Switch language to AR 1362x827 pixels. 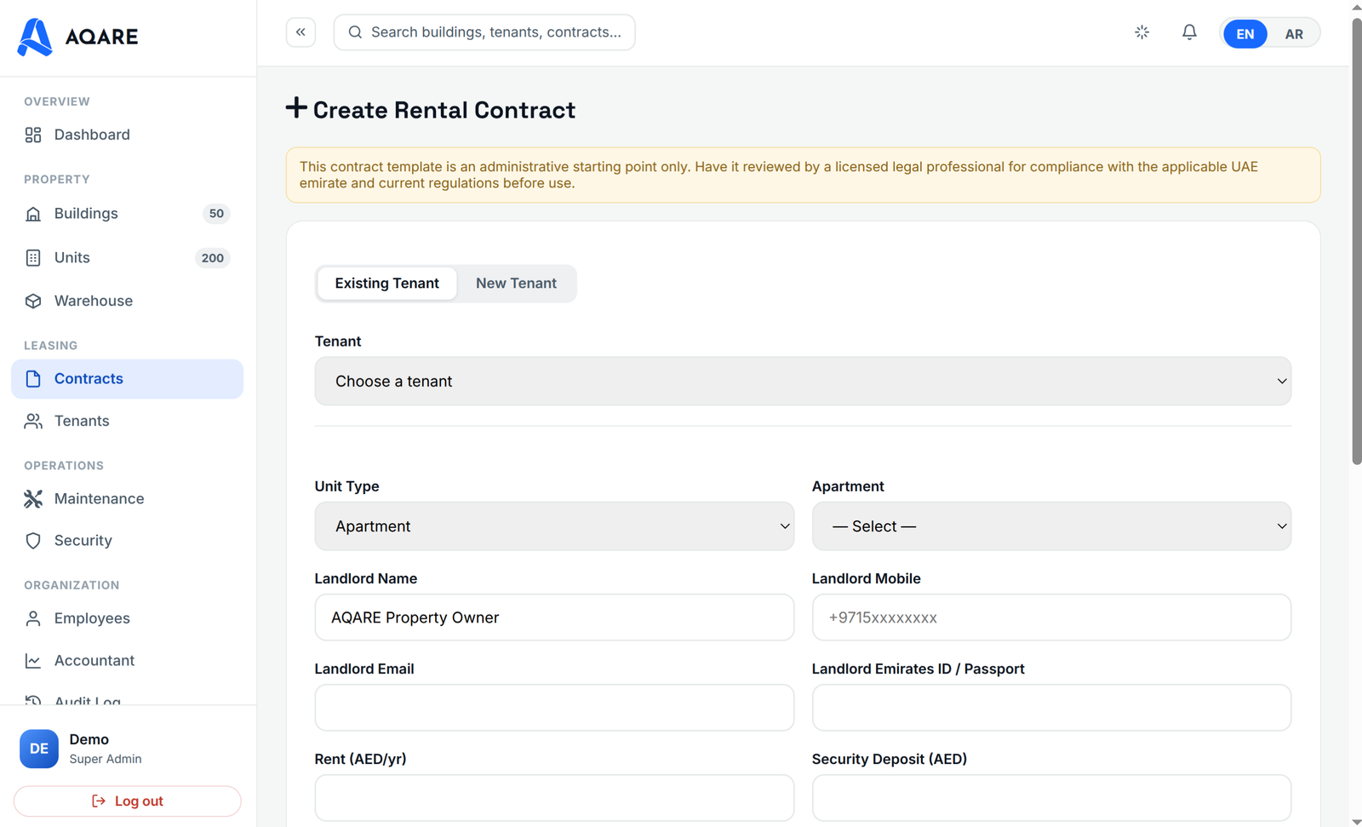click(1294, 34)
